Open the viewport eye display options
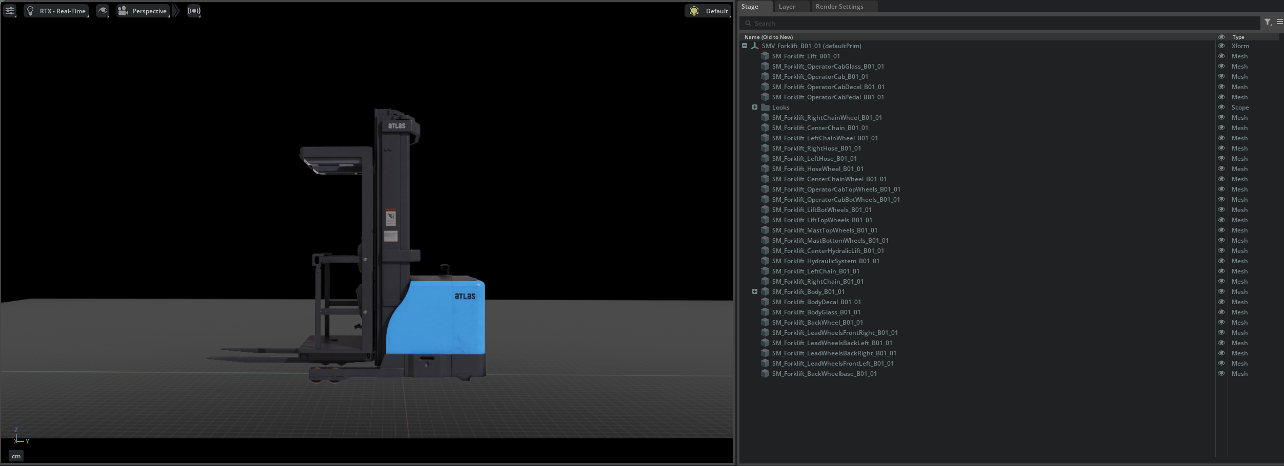 [x=103, y=11]
